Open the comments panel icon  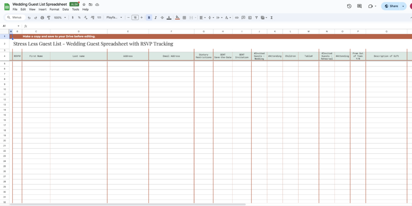pos(359,6)
